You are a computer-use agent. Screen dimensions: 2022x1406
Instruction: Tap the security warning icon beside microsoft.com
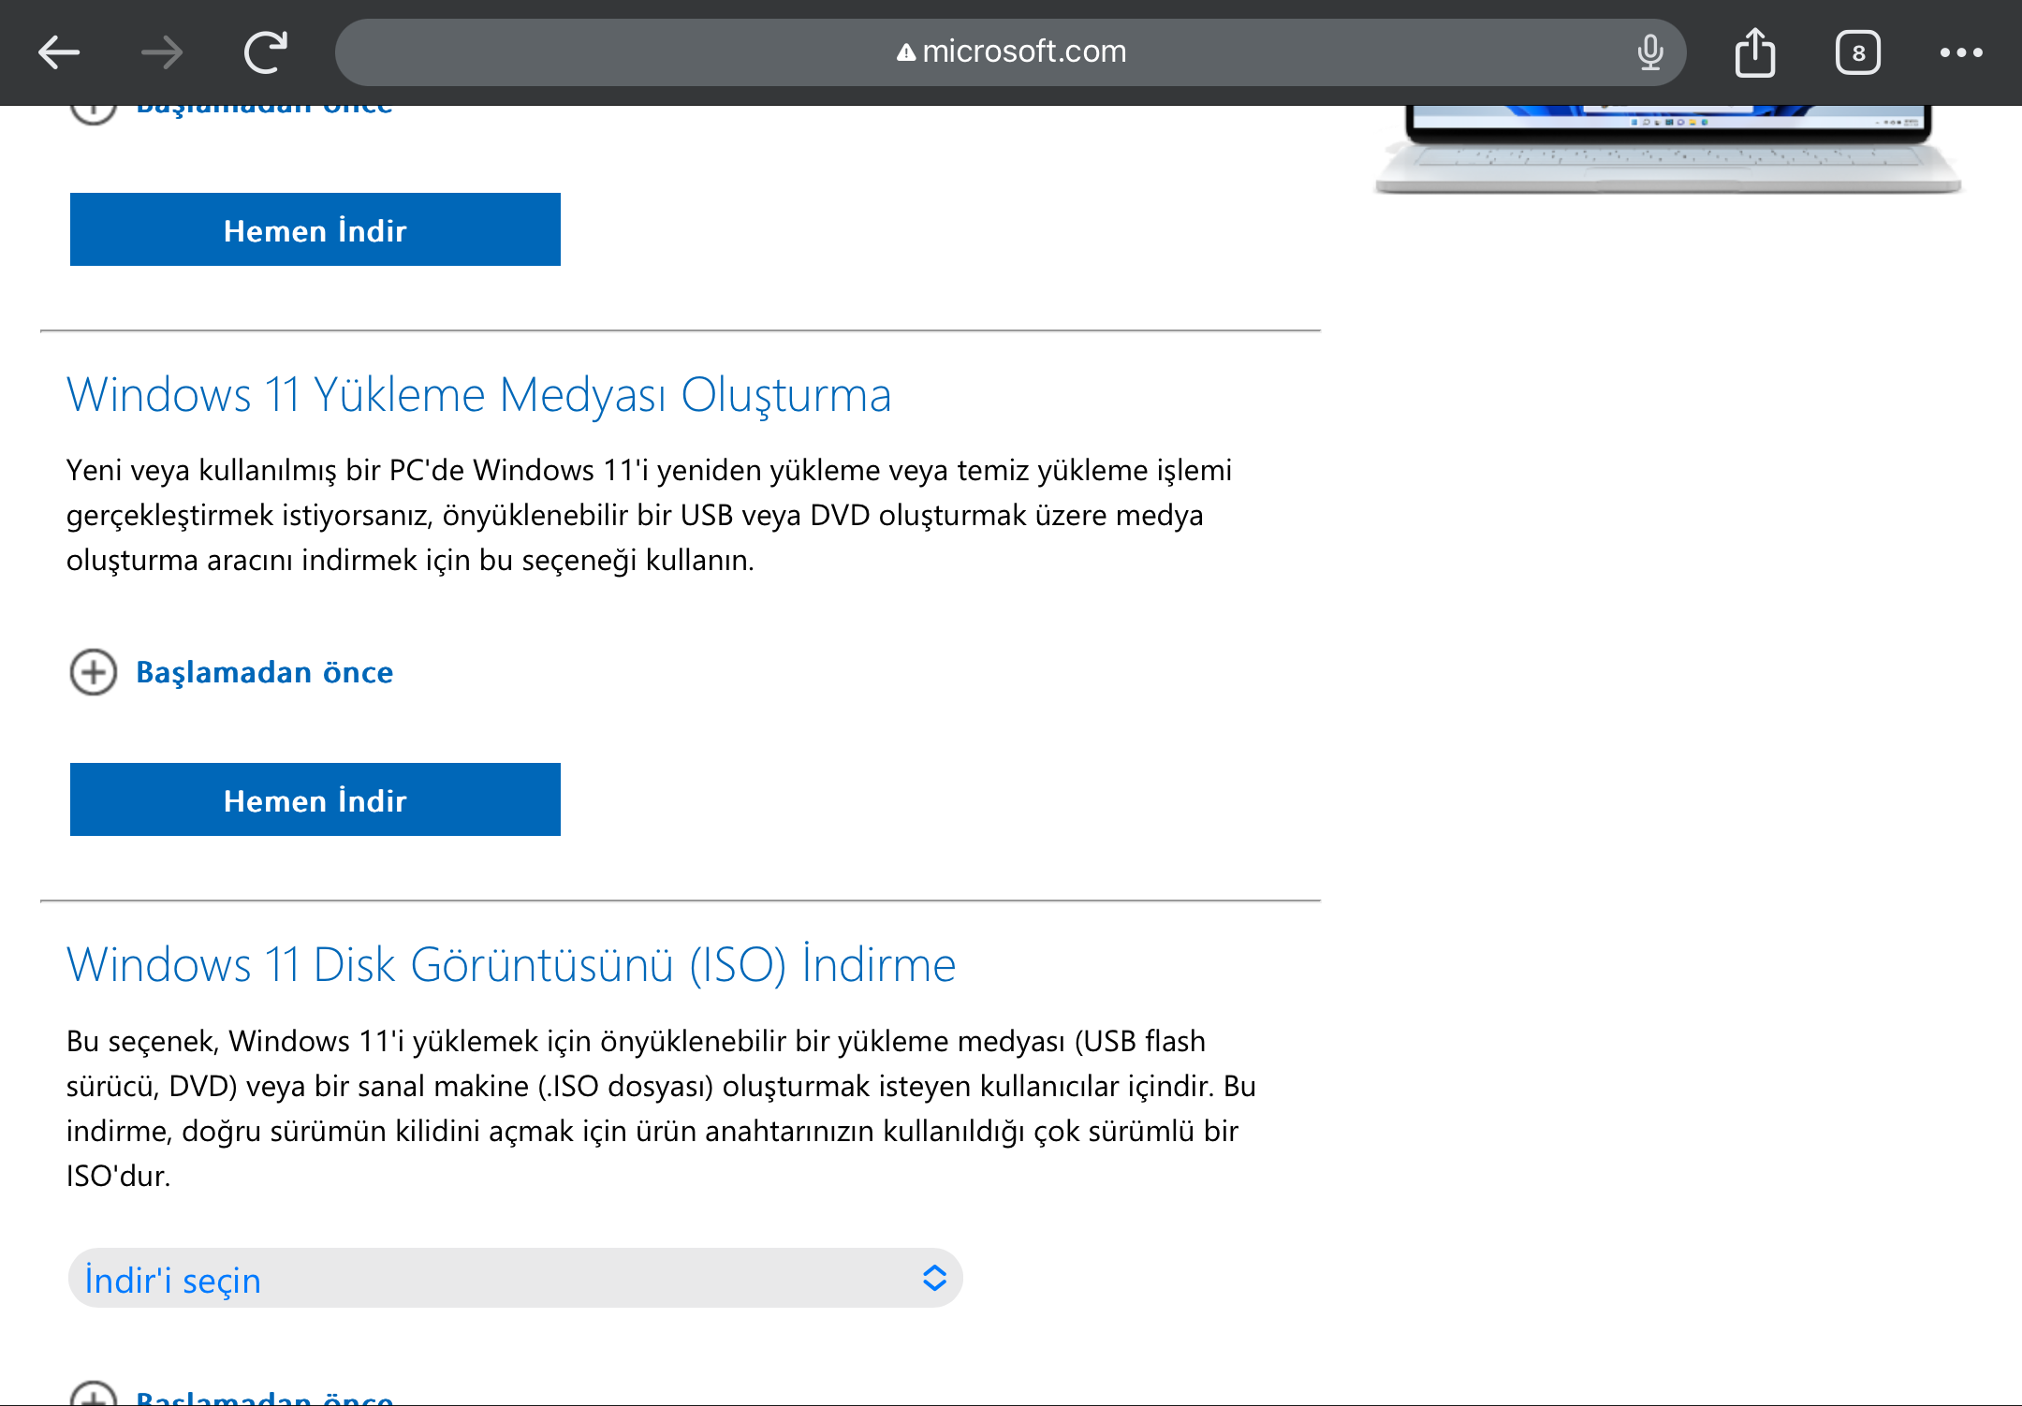coord(905,52)
